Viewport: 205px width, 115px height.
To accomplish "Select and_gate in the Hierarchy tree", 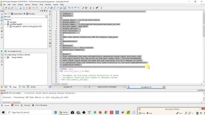I will tap(13, 22).
